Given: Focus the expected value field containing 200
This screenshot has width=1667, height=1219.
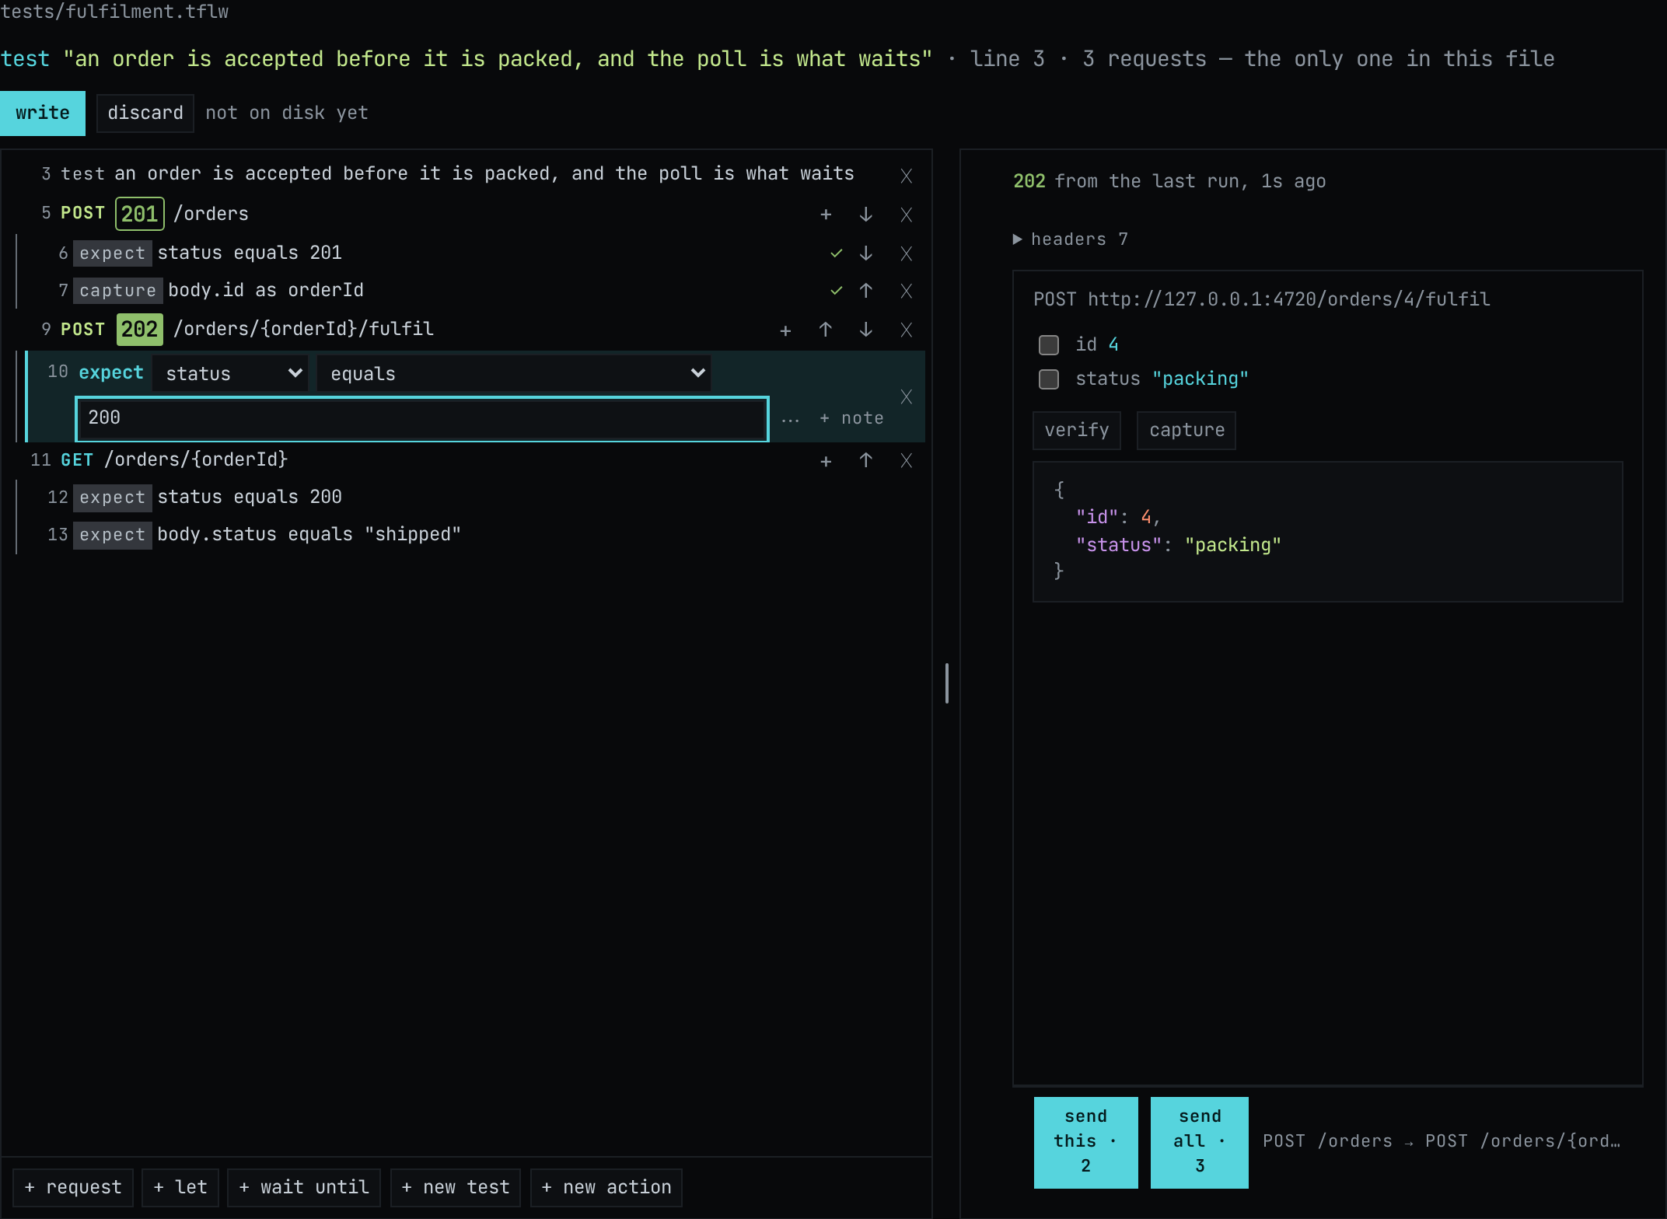Looking at the screenshot, I should tap(422, 419).
